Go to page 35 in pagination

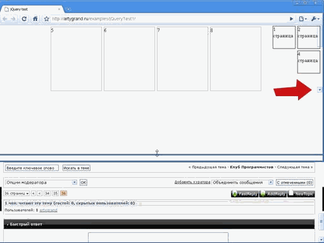click(x=55, y=194)
